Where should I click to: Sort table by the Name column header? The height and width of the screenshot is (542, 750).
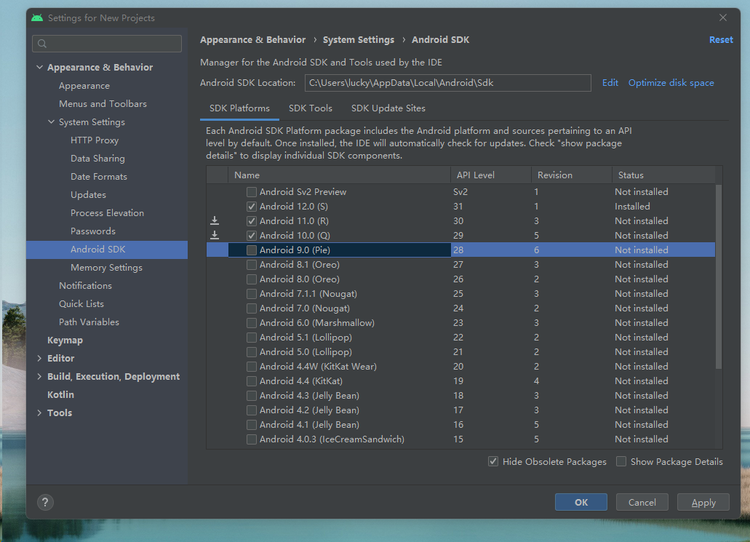[x=339, y=175]
